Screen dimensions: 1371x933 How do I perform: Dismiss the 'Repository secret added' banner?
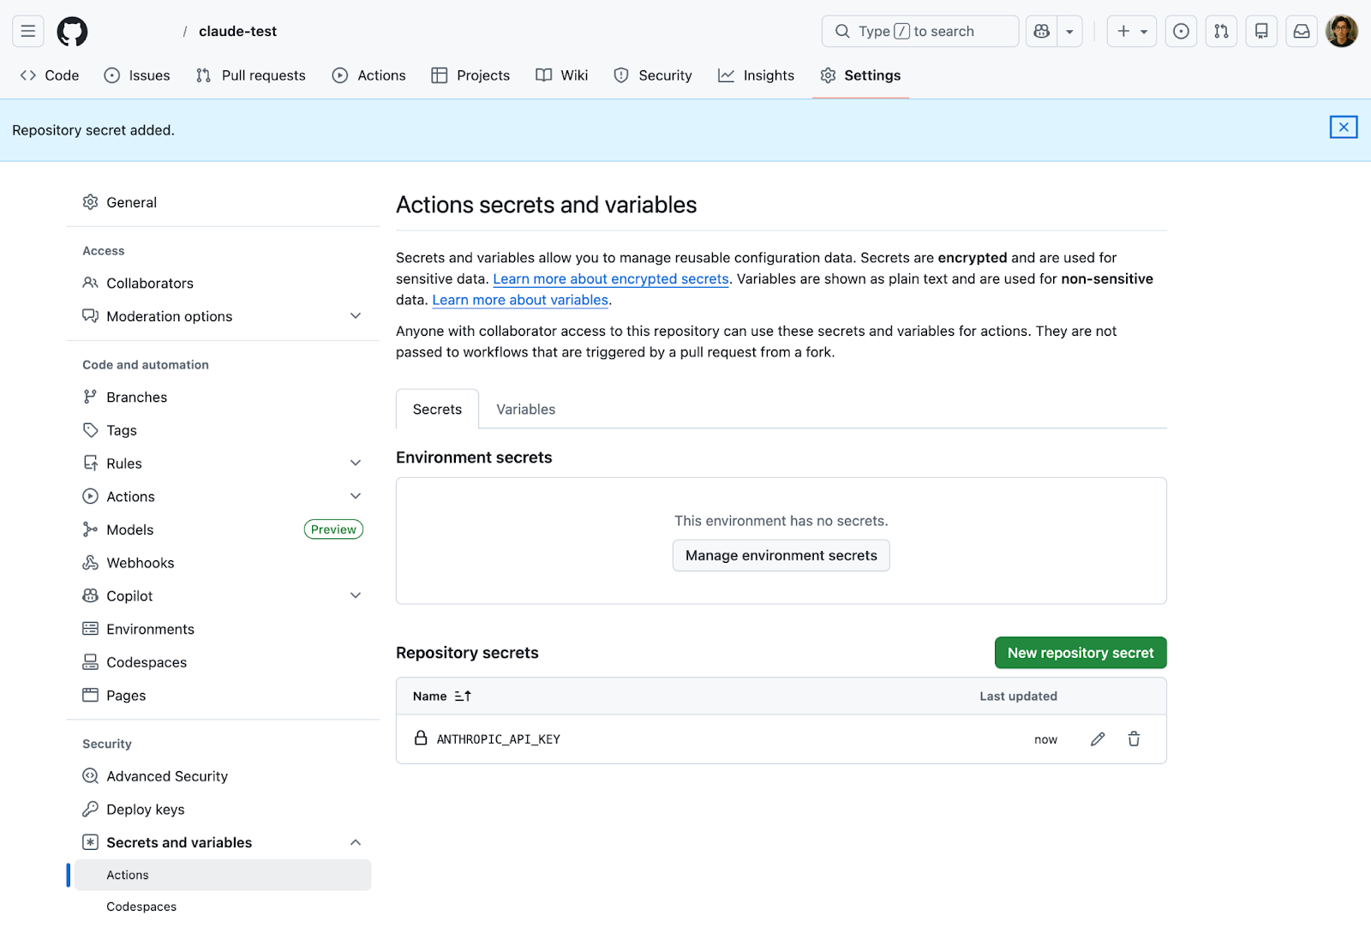tap(1343, 128)
